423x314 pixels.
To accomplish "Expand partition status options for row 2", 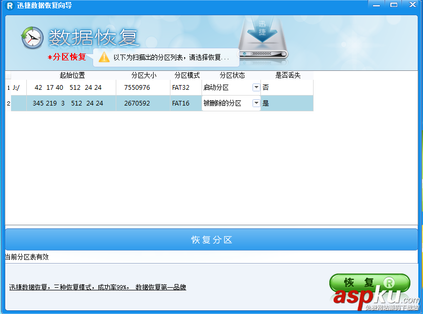I will pyautogui.click(x=256, y=103).
